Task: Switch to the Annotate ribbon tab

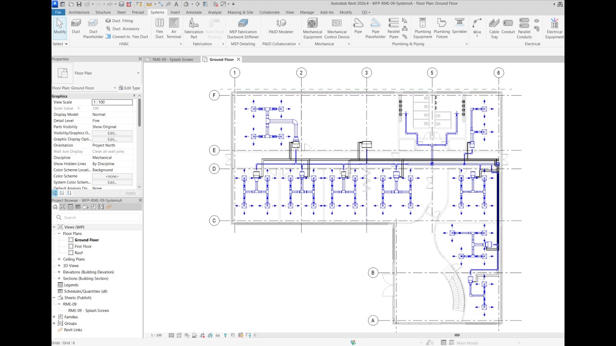Action: coord(194,12)
